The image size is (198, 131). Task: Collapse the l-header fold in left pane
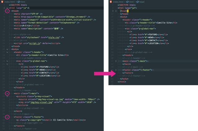pos(7,52)
